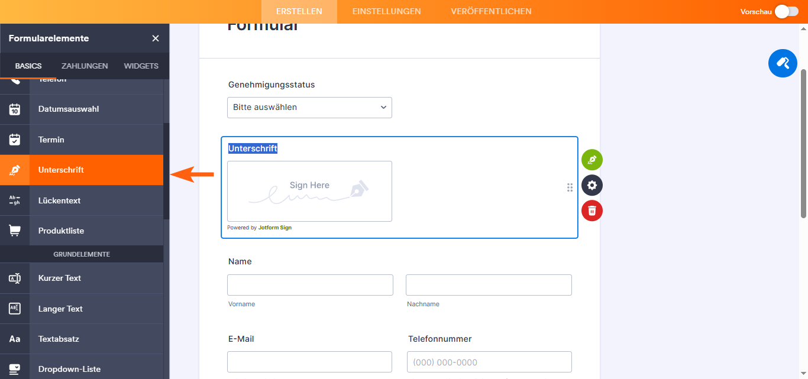Click the Jotform Sign link
Image resolution: width=808 pixels, height=379 pixels.
275,228
